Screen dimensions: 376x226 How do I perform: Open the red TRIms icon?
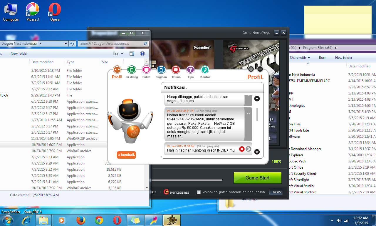pyautogui.click(x=176, y=70)
